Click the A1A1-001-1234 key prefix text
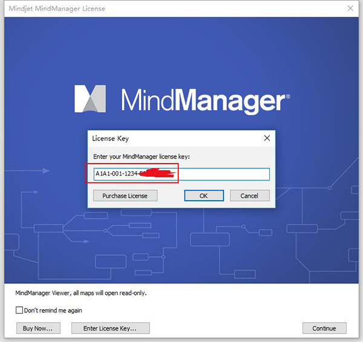The width and height of the screenshot is (363, 342). click(x=116, y=174)
